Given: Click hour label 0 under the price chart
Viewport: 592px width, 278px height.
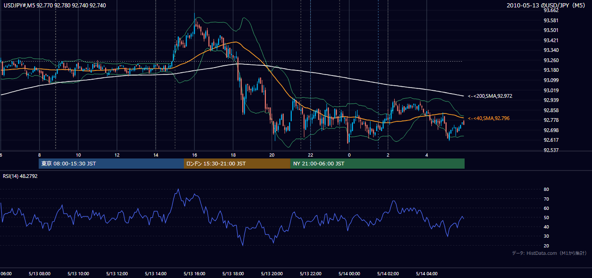Looking at the screenshot, I should pos(349,155).
